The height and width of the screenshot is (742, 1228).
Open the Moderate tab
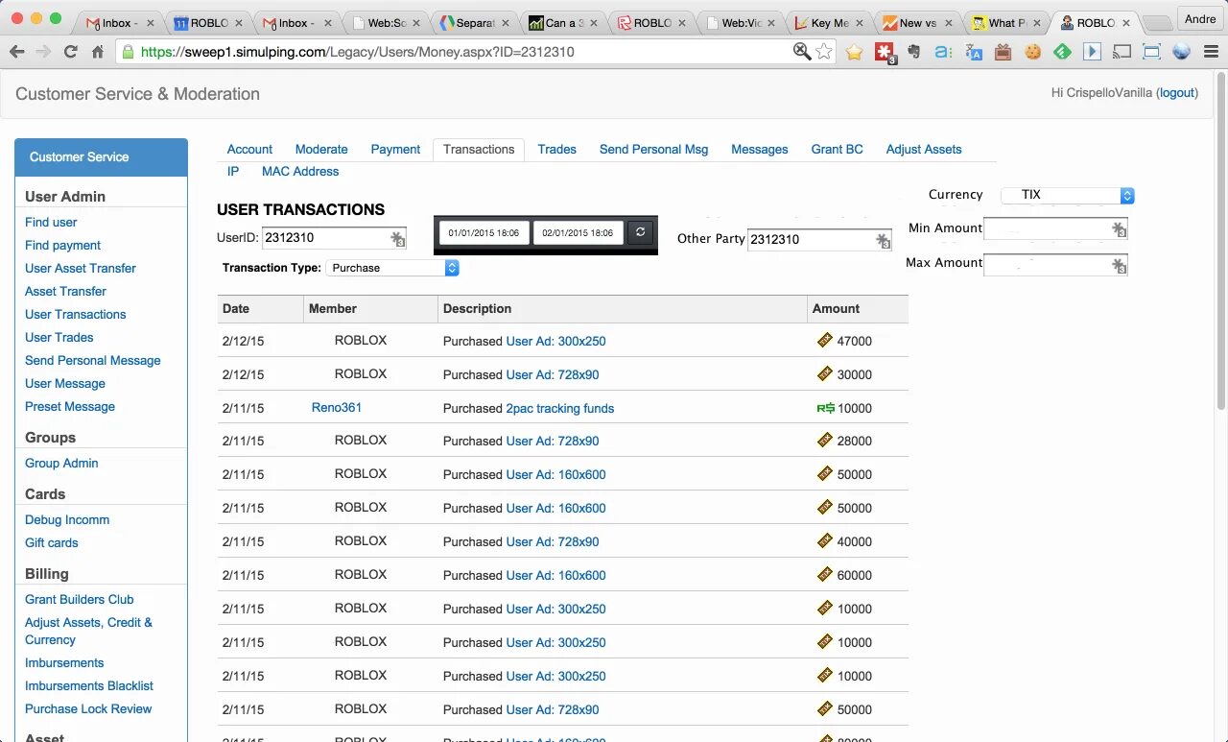(x=321, y=149)
